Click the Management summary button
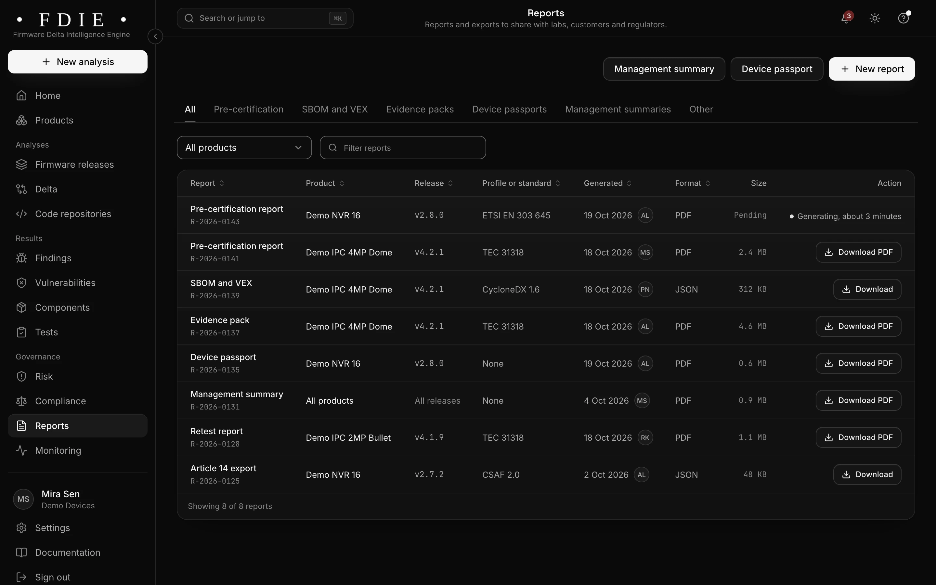 point(664,69)
